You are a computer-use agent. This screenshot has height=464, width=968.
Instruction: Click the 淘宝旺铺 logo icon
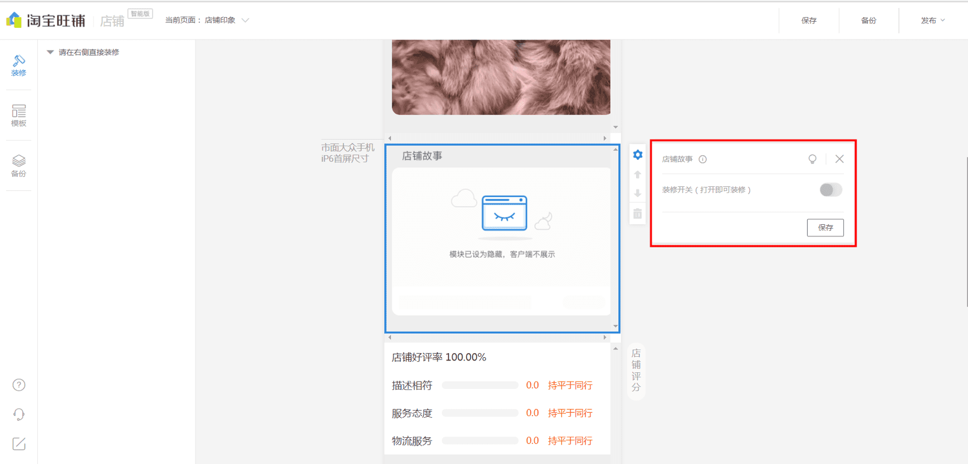(x=14, y=20)
